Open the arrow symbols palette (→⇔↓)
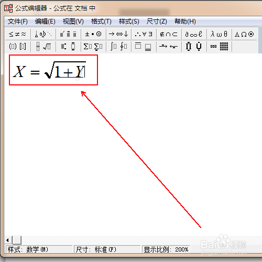Viewport: 262px width, 262px height. (118, 34)
